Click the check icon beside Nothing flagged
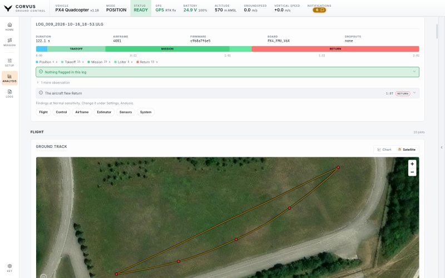445x278 pixels. click(x=41, y=72)
